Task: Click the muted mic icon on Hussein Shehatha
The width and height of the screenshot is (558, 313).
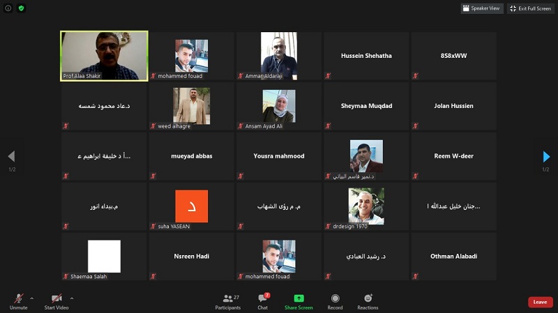Action: click(328, 76)
